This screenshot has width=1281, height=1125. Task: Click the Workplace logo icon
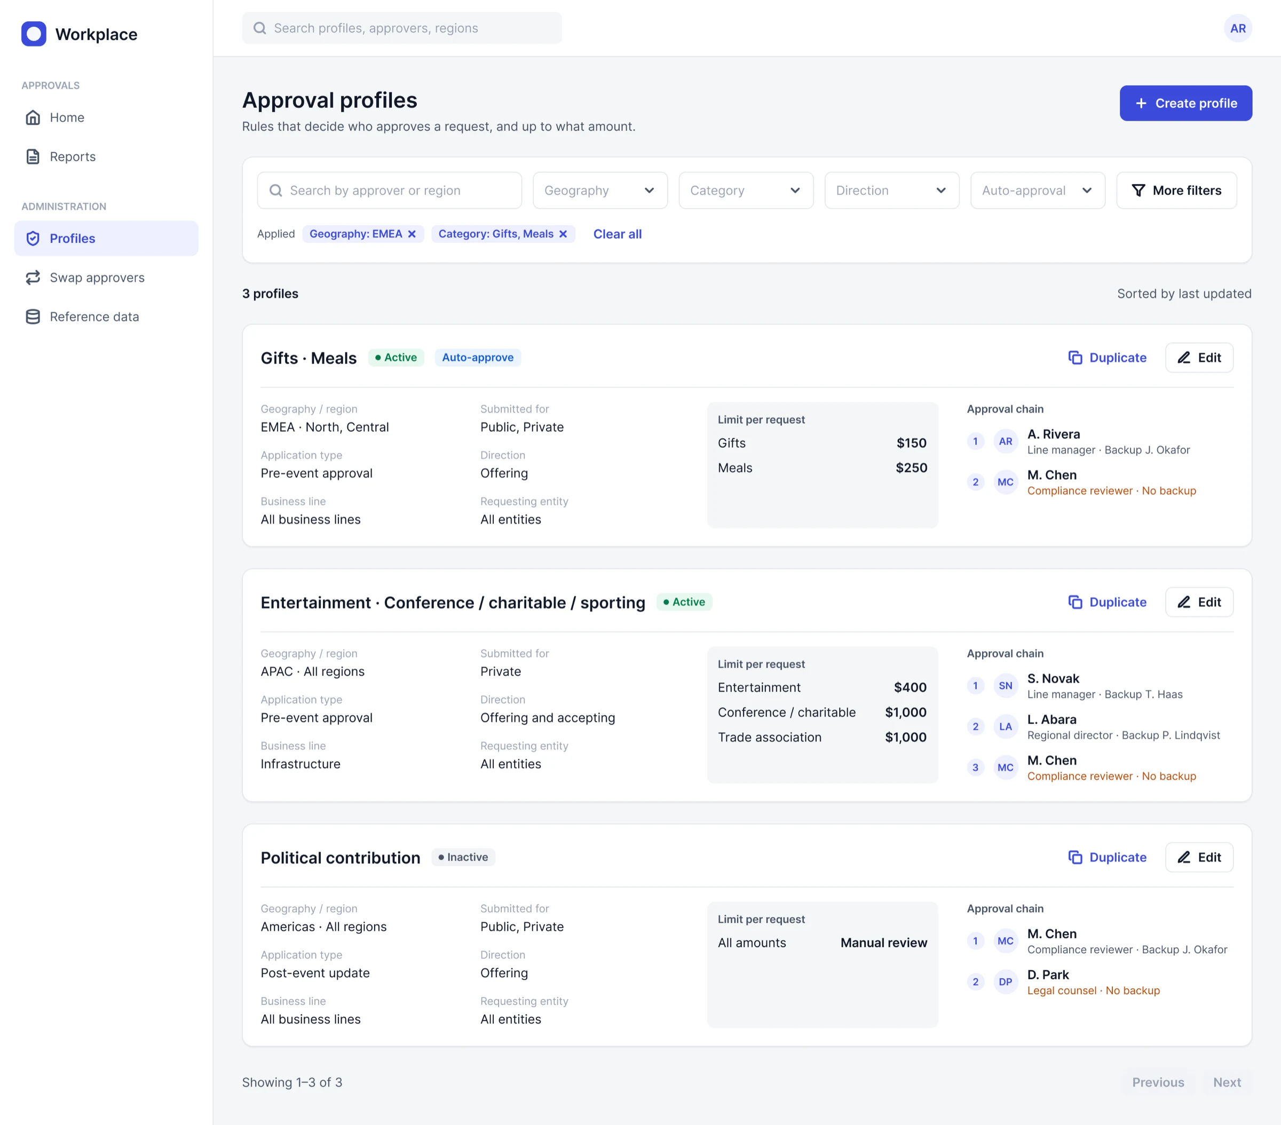pos(34,34)
